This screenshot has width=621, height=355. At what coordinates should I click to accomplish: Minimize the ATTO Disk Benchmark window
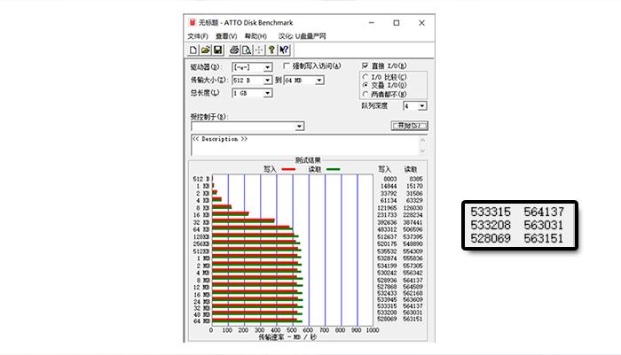coord(372,22)
